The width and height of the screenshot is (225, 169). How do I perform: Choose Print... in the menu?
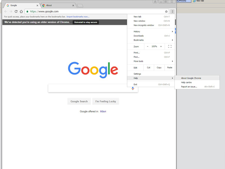click(x=151, y=53)
